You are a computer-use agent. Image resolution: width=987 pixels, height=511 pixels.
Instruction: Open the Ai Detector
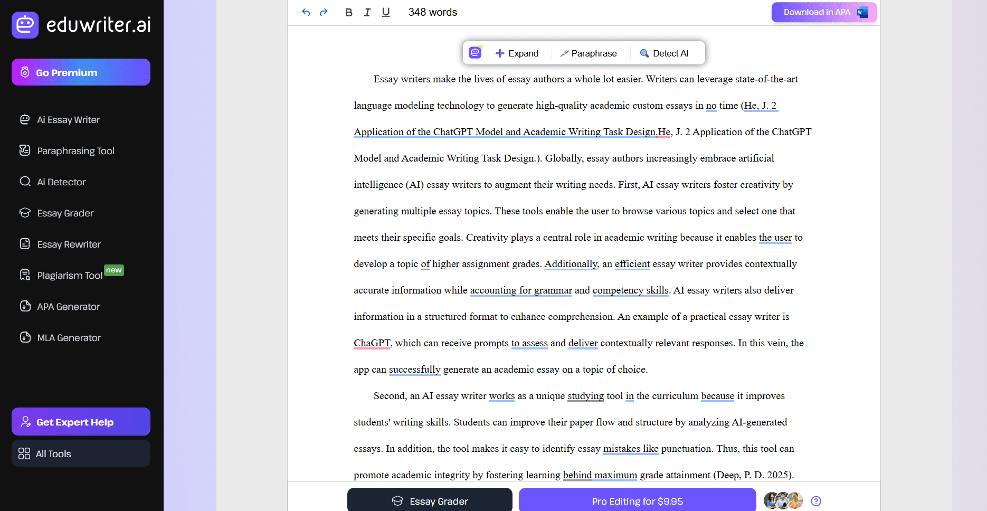point(61,182)
